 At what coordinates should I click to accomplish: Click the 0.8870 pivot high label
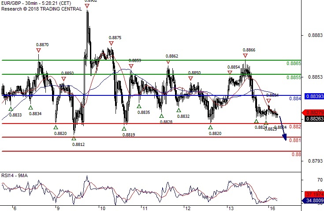click(42, 45)
